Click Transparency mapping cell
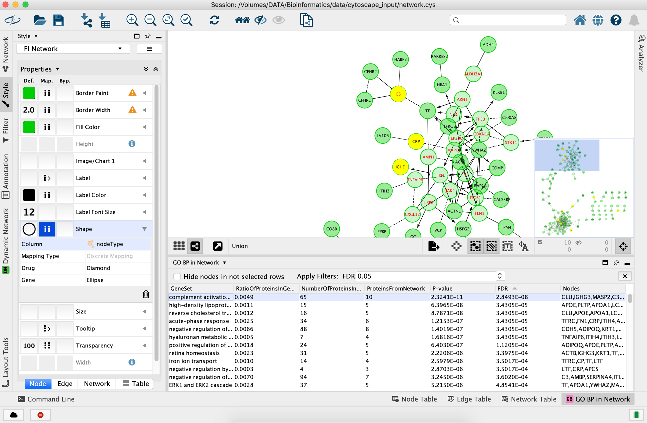The height and width of the screenshot is (423, 647). (47, 345)
